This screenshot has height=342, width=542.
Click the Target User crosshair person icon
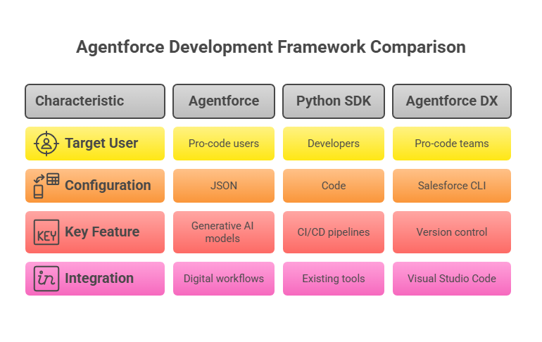tap(46, 144)
